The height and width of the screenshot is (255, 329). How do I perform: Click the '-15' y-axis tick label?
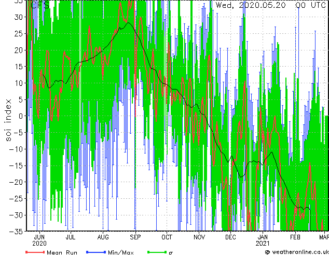(x=16, y=165)
